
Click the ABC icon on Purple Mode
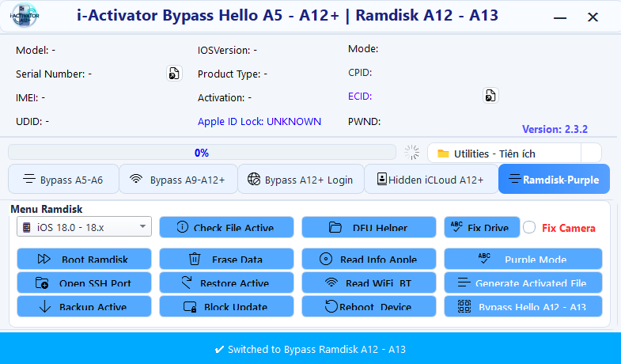click(x=484, y=258)
